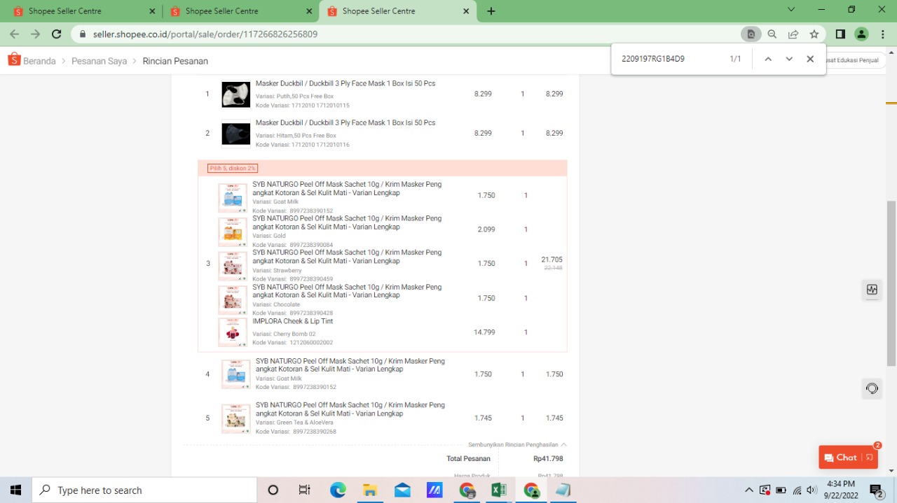The width and height of the screenshot is (897, 503).
Task: Open the headset support icon
Action: [872, 388]
